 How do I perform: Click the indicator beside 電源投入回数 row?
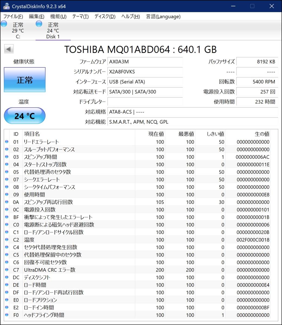[x=7, y=209]
